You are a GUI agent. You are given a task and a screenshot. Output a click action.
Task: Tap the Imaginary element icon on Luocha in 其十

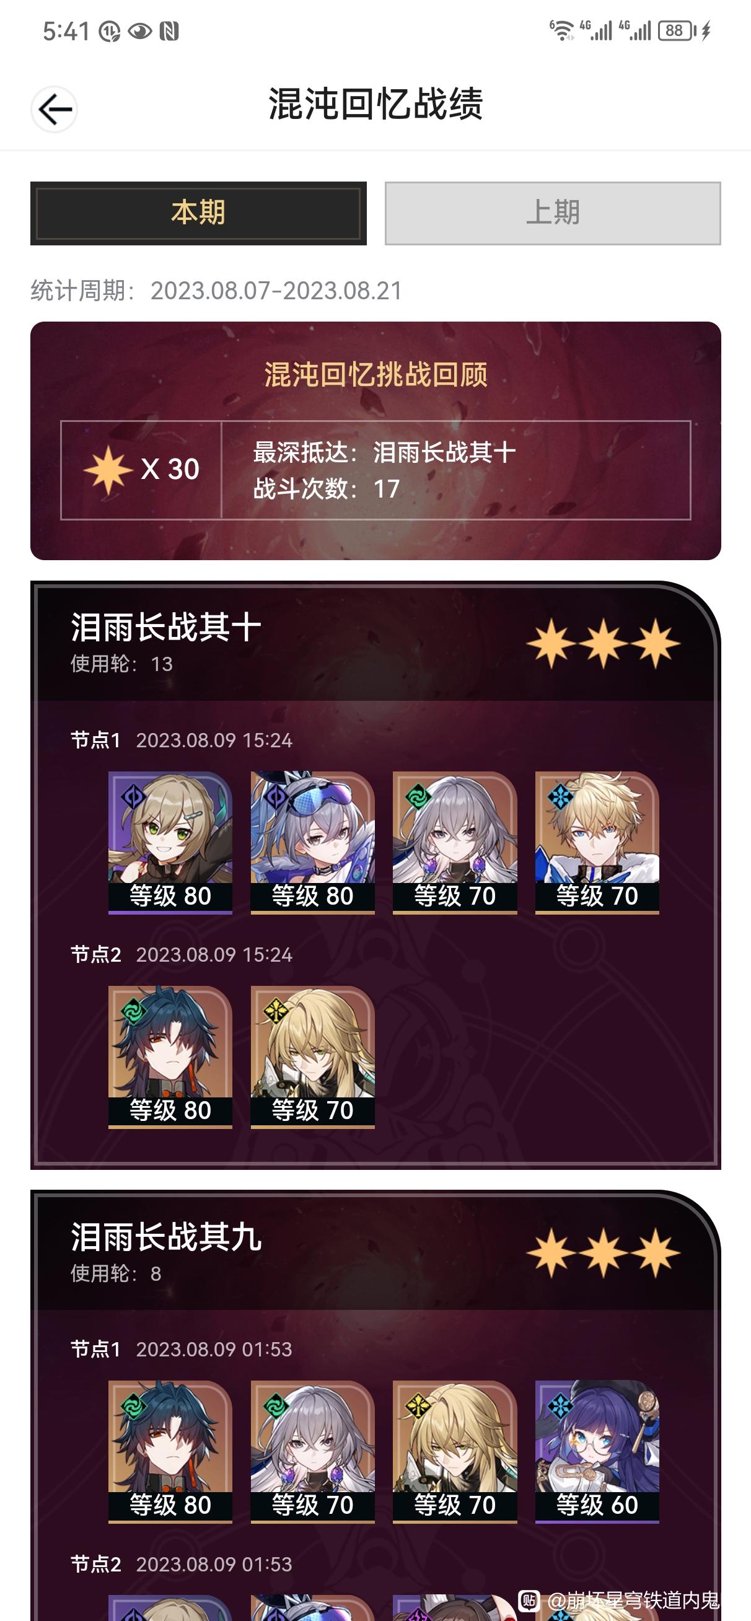[276, 1012]
